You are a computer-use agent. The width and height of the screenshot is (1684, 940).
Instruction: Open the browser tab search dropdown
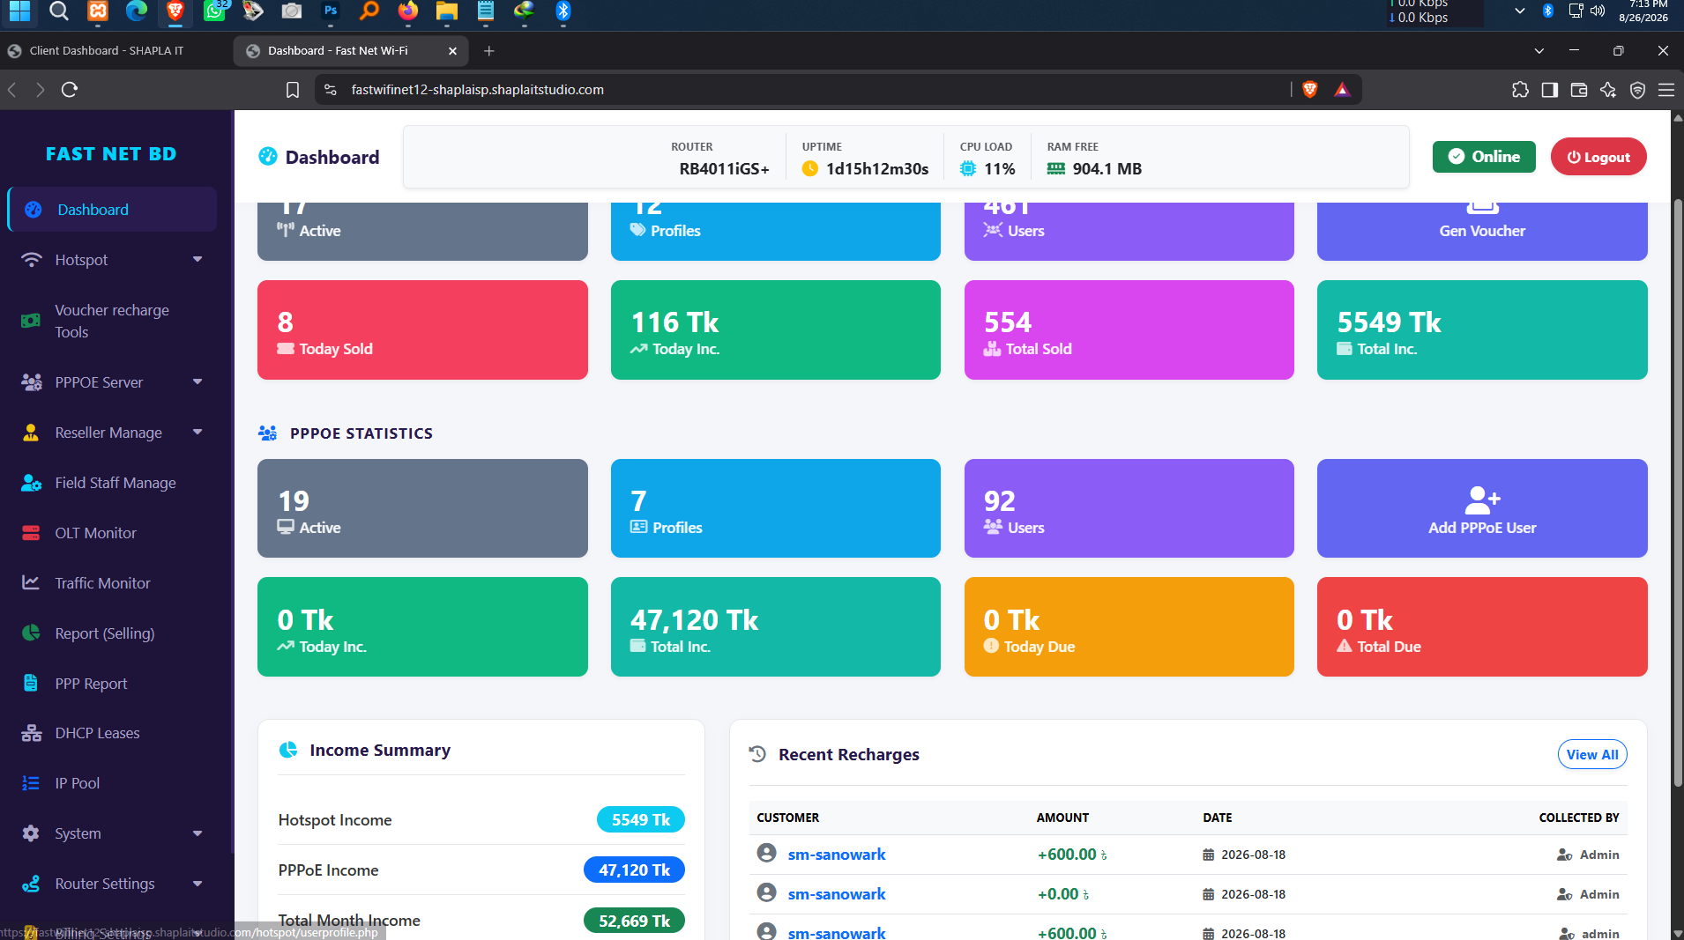click(x=1539, y=51)
